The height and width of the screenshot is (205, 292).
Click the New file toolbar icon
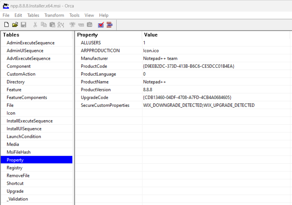(x=7, y=25)
